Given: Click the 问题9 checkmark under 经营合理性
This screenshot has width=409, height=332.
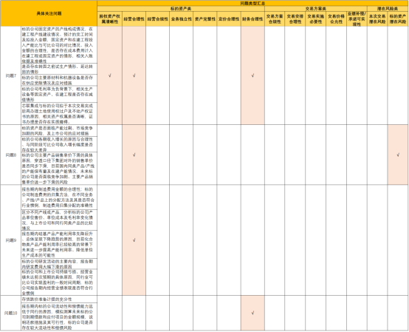Looking at the screenshot, I should click(134, 240).
